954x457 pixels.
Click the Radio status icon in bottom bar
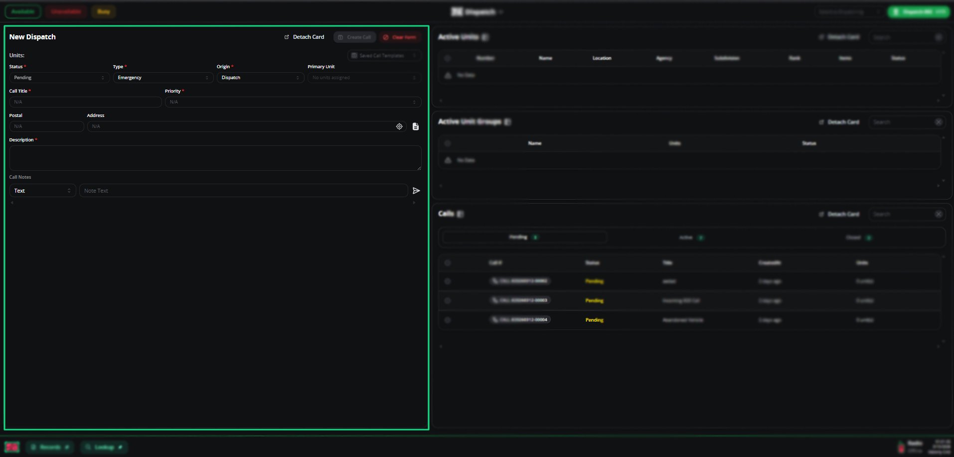click(x=901, y=447)
